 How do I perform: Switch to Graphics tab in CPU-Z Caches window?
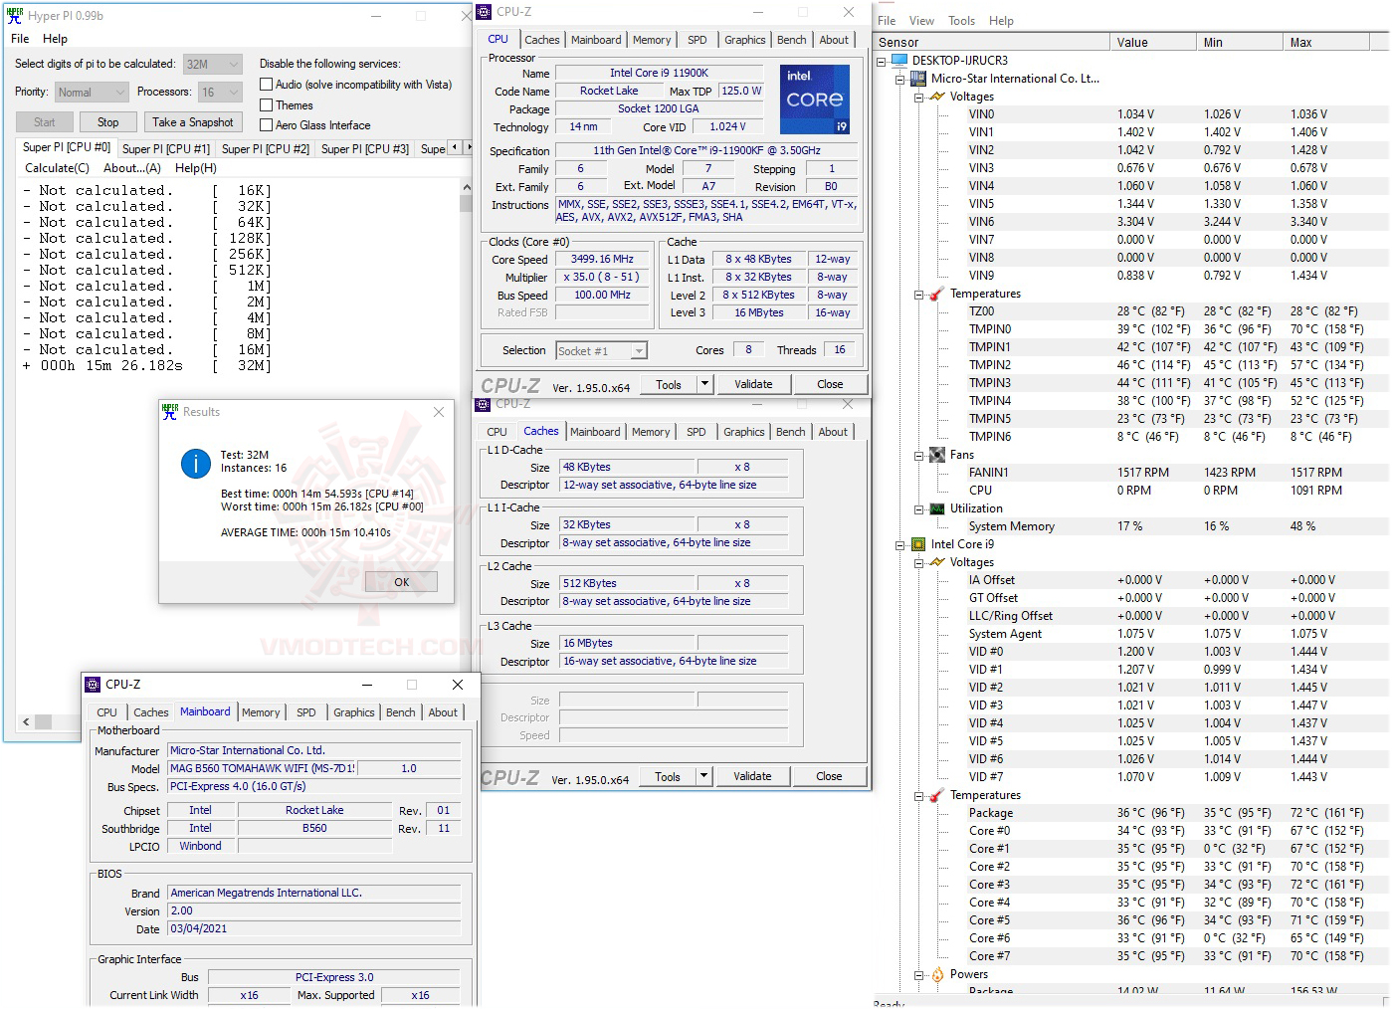pos(744,432)
